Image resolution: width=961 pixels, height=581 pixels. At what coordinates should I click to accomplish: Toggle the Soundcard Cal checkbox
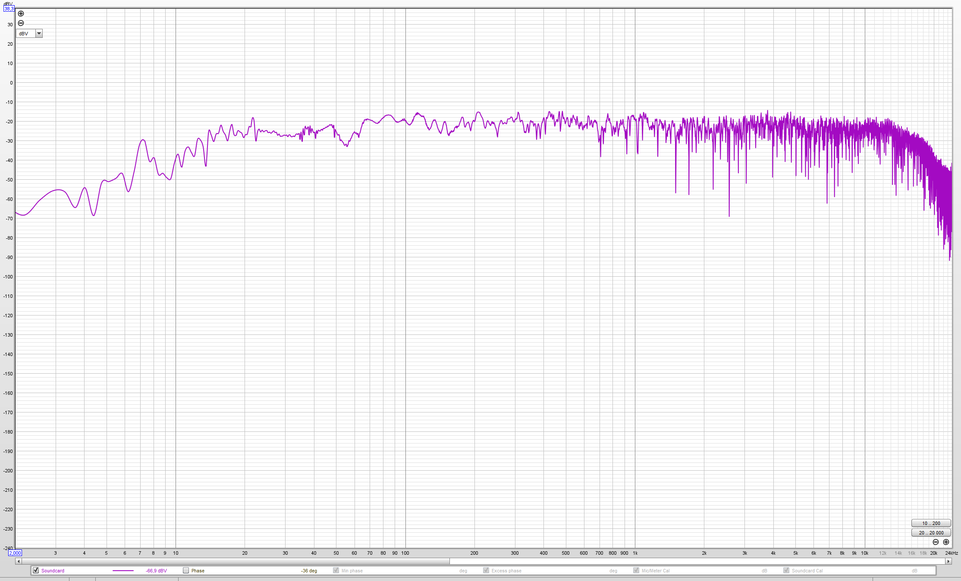point(786,570)
